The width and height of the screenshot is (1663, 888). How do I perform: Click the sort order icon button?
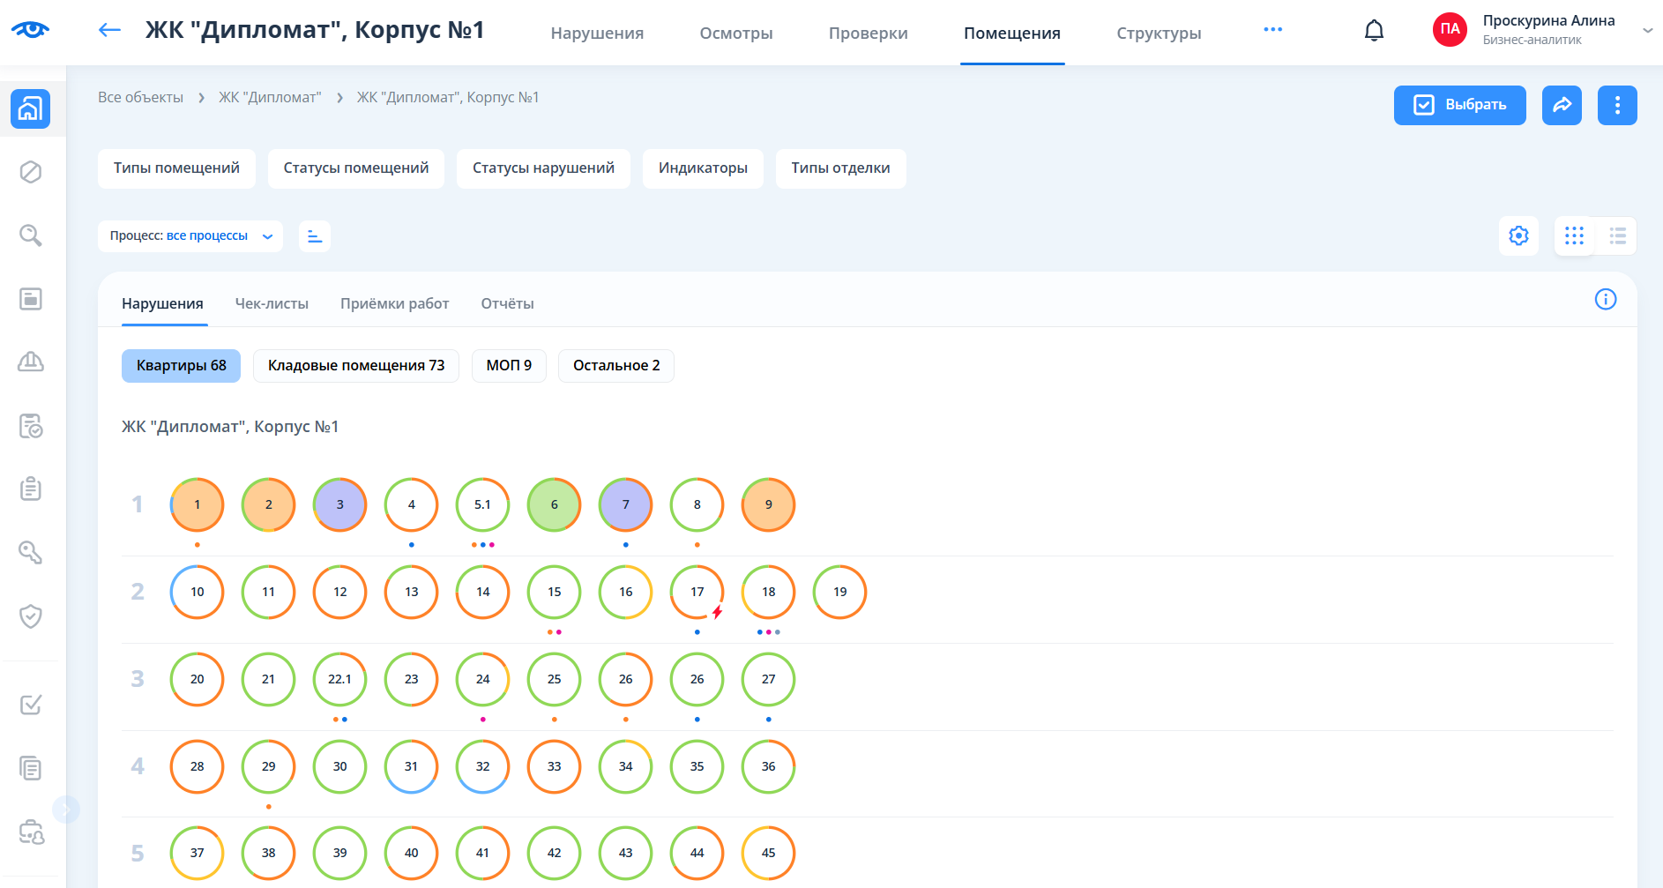point(315,236)
